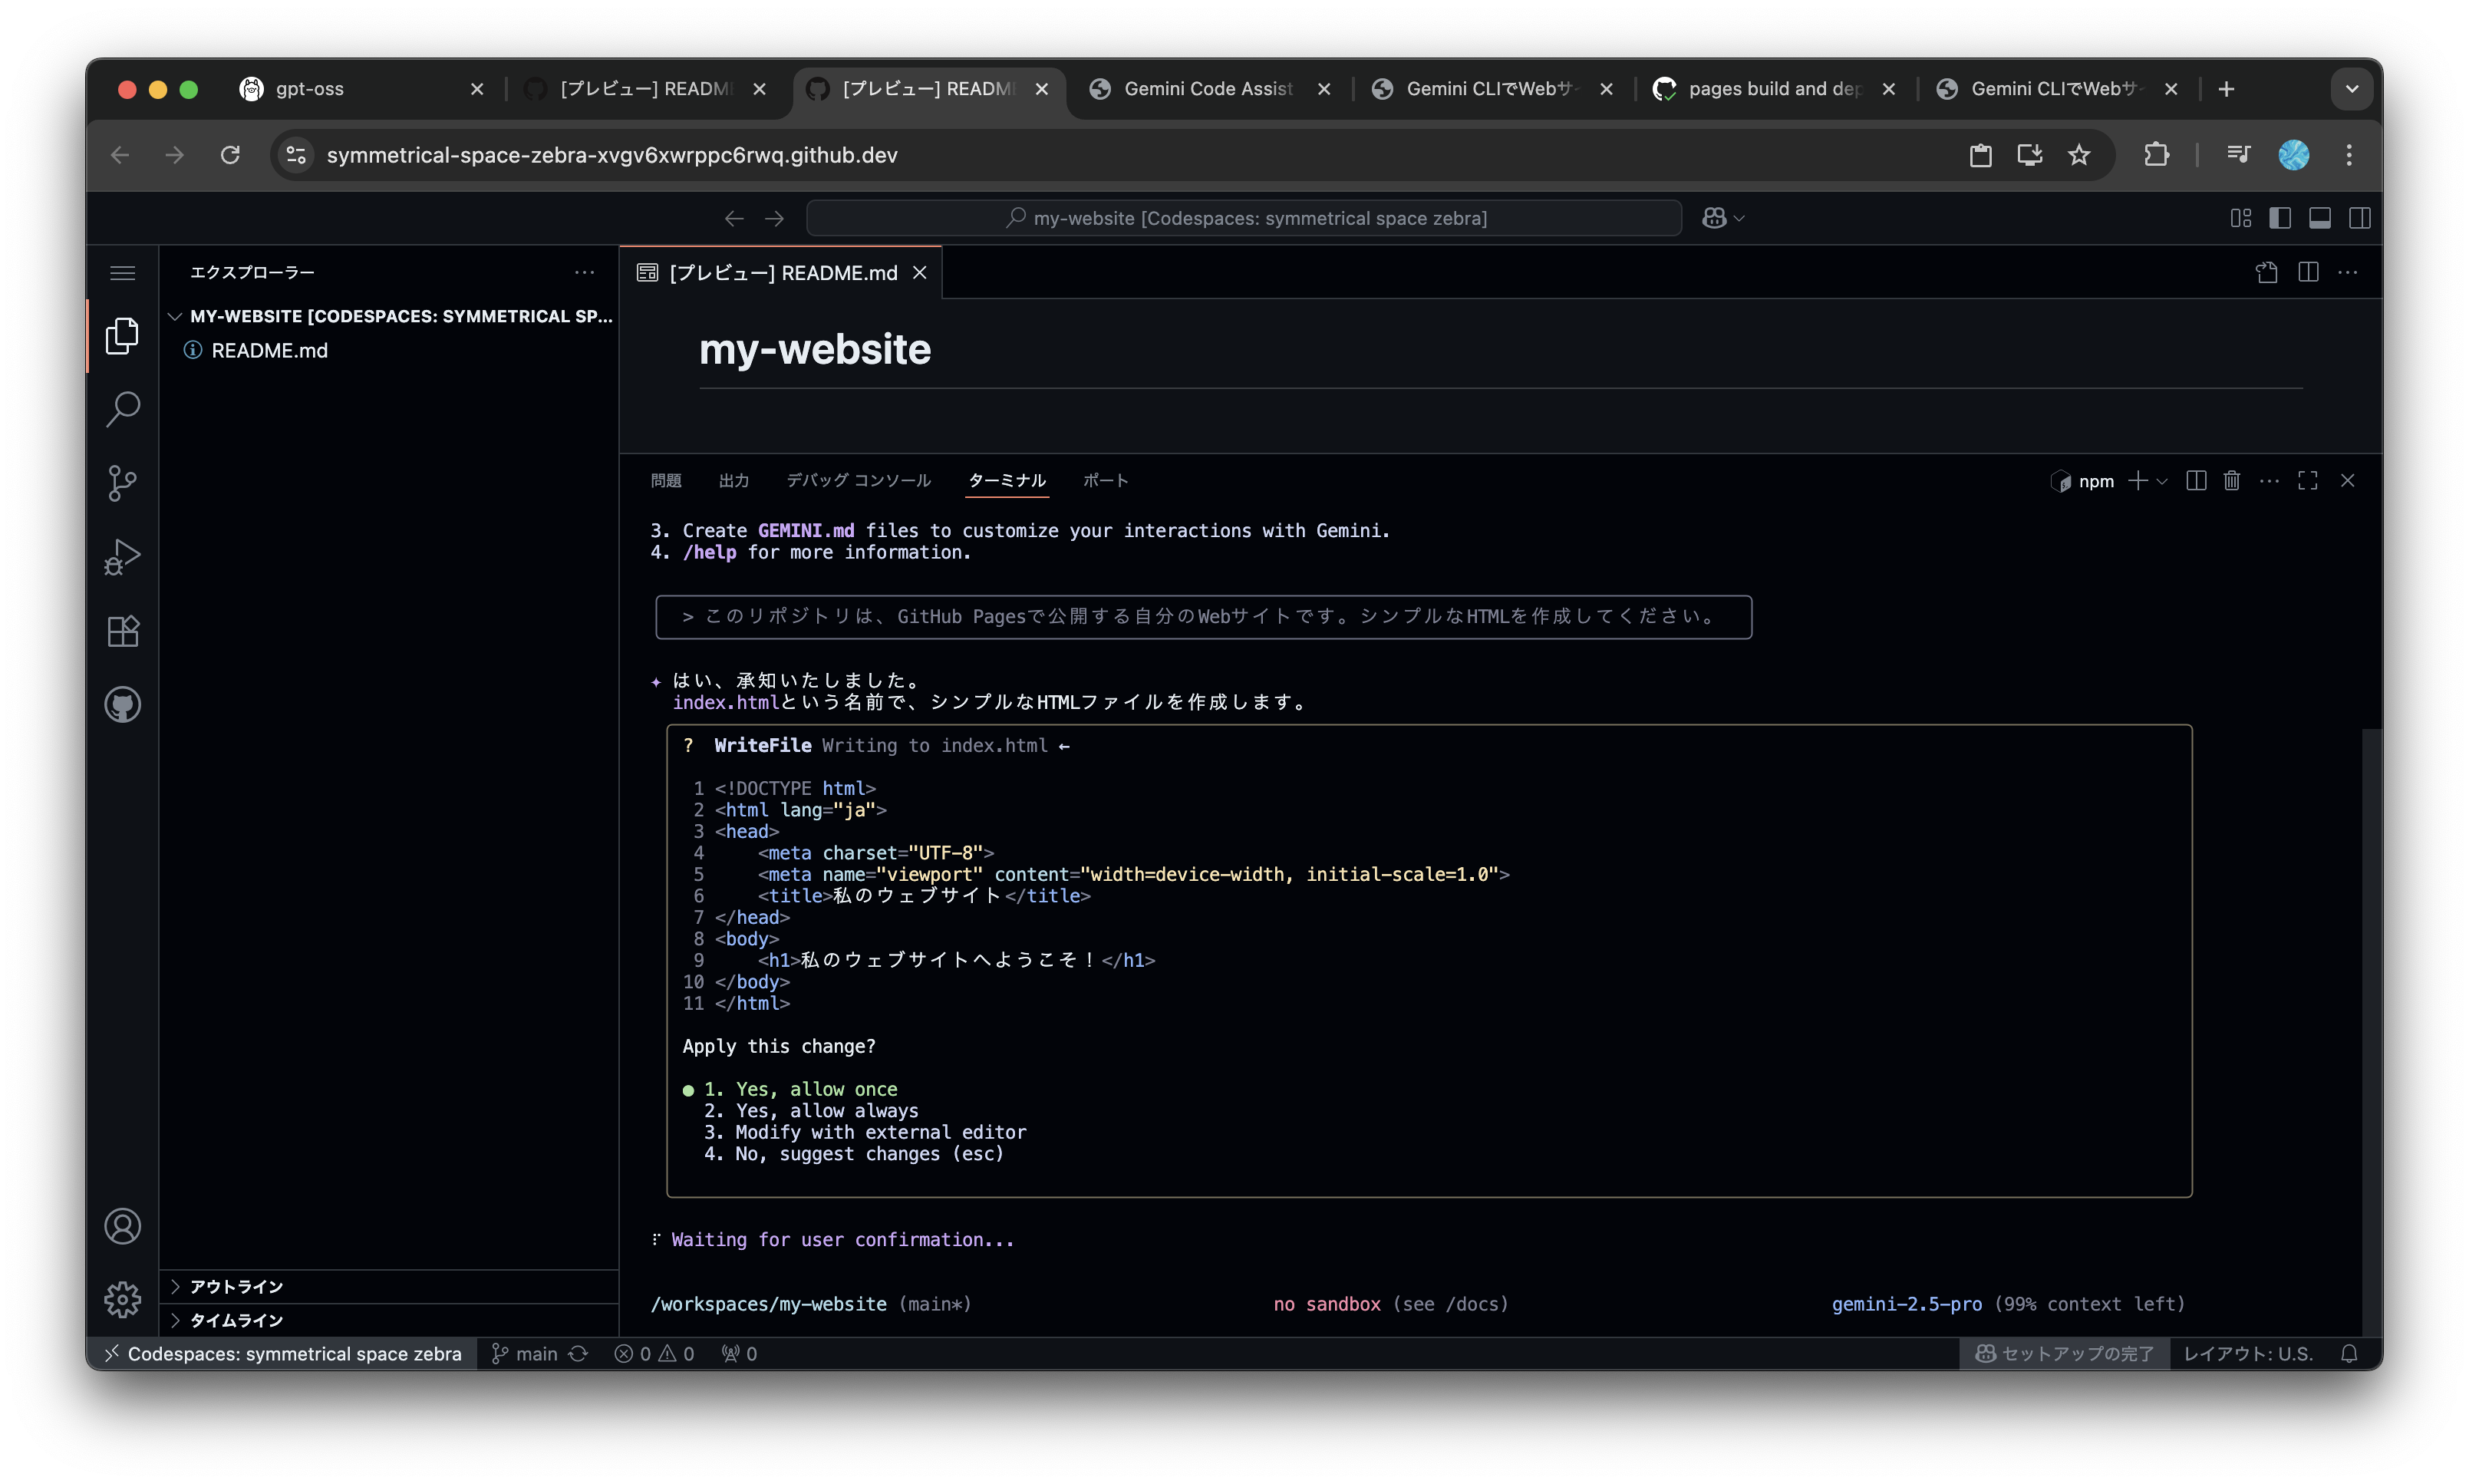Click errors and warnings count in status bar
Viewport: 2469px width, 1484px height.
click(x=654, y=1354)
